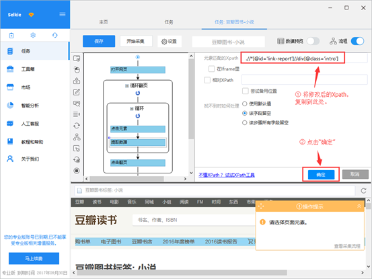The image size is (372, 279).
Task: Select the branch condition tool icon
Action: (x=77, y=137)
